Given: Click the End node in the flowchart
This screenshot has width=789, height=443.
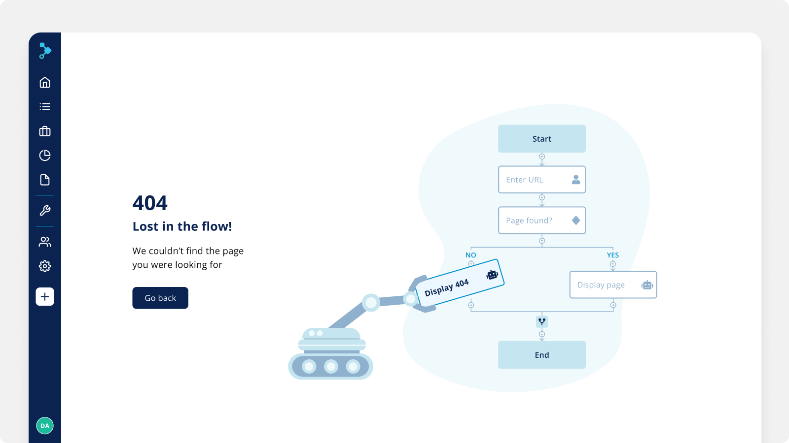Looking at the screenshot, I should (541, 355).
